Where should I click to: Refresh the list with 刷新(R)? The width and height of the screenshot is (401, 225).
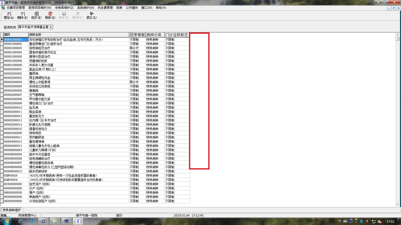point(50,15)
